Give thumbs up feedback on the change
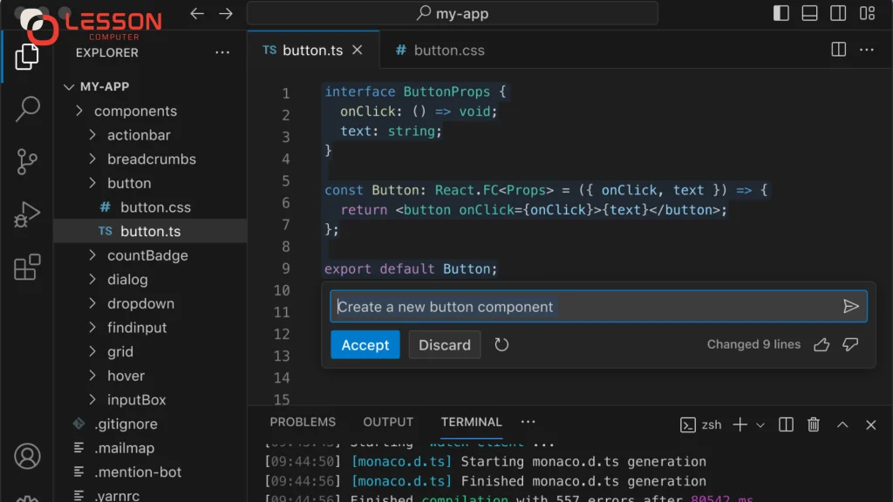Viewport: 893px width, 502px height. 821,344
